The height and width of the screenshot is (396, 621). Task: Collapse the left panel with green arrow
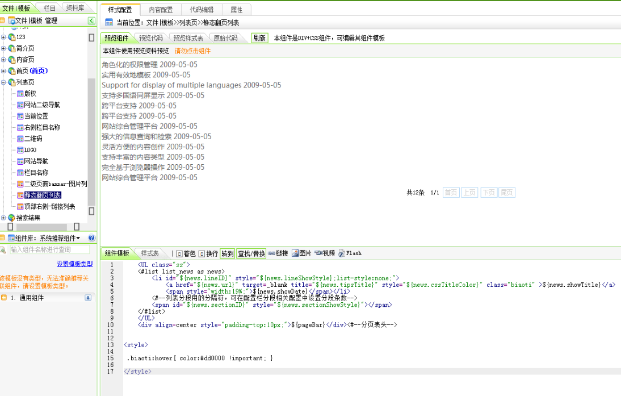[91, 21]
